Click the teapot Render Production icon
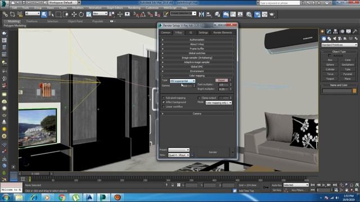 click(272, 15)
